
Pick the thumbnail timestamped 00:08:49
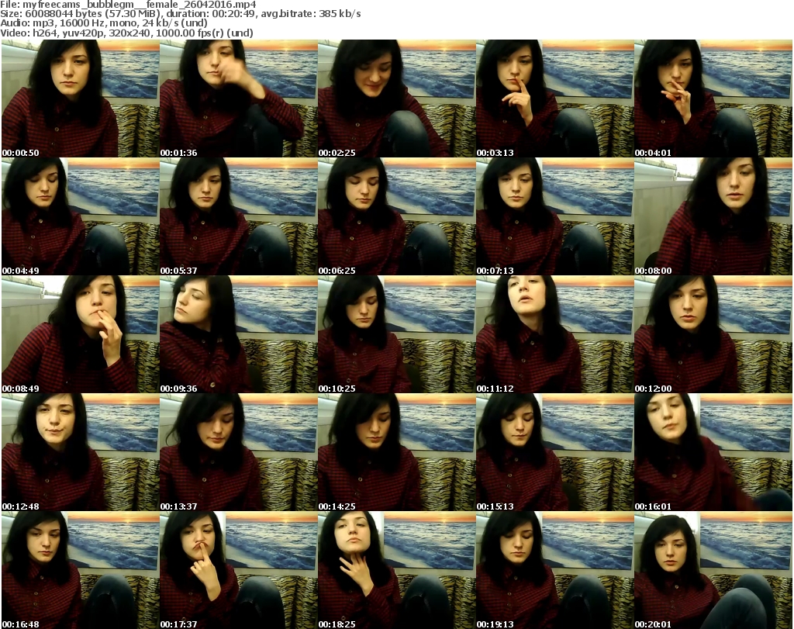point(81,334)
